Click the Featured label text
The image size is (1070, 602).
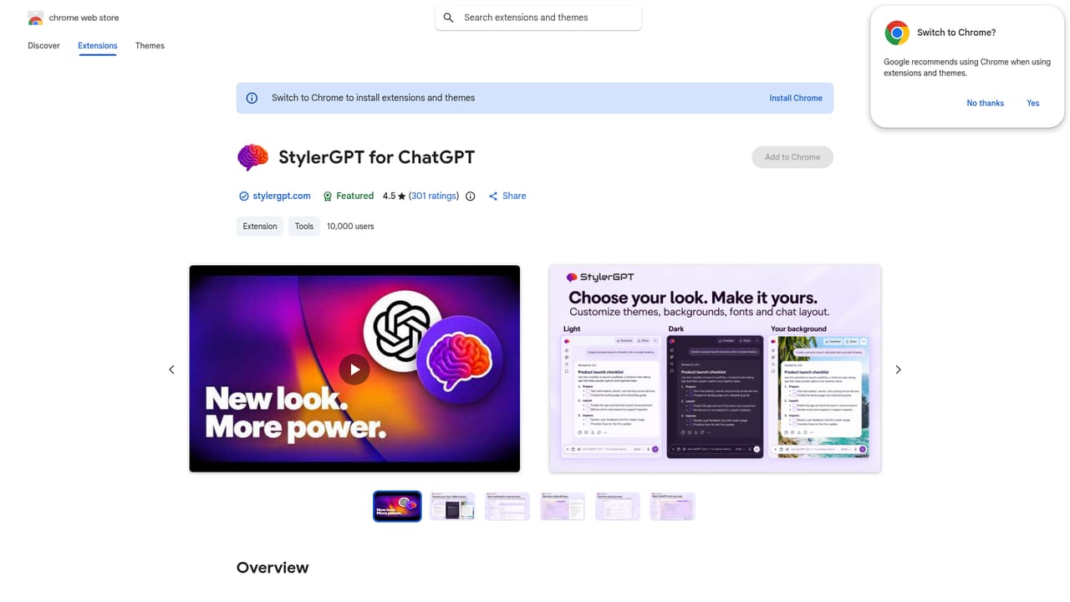click(x=354, y=196)
